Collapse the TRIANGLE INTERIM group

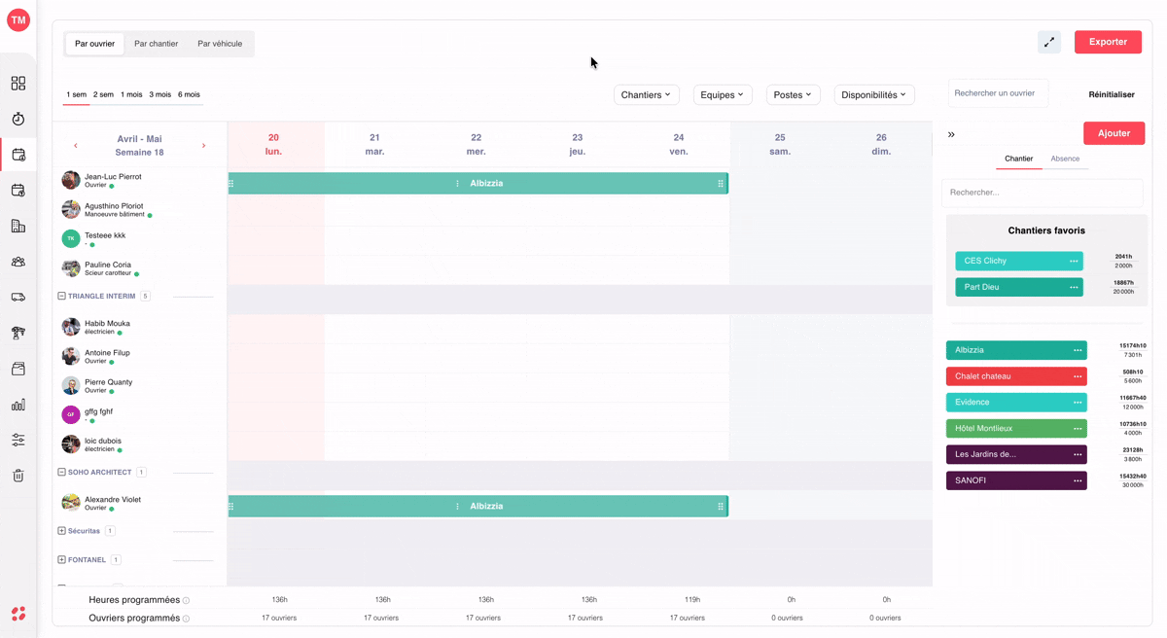tap(61, 296)
